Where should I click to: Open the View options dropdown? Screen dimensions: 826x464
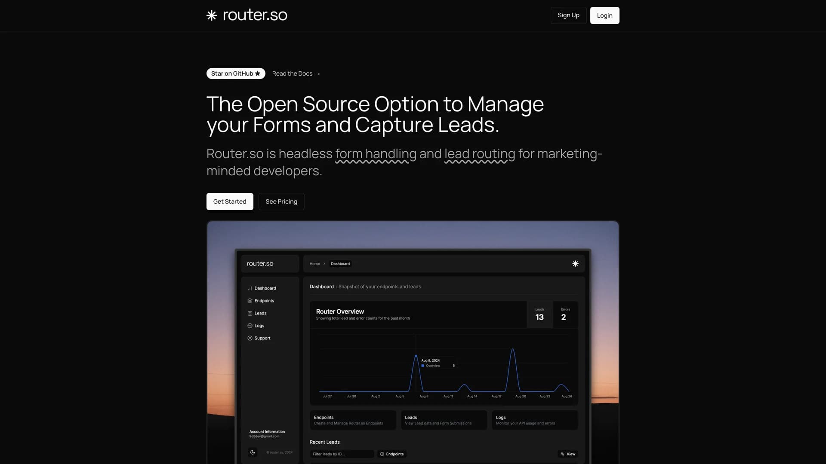tap(567, 454)
